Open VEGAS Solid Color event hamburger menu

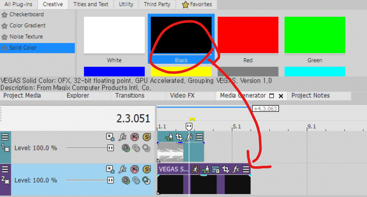point(246,169)
